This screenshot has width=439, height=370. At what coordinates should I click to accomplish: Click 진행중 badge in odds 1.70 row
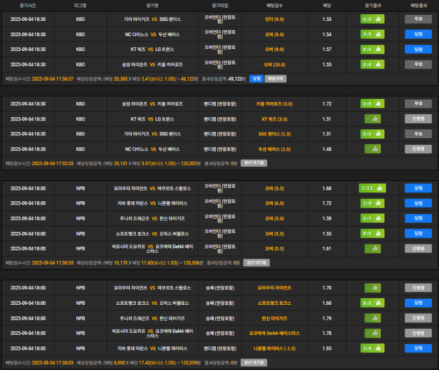[x=418, y=288]
